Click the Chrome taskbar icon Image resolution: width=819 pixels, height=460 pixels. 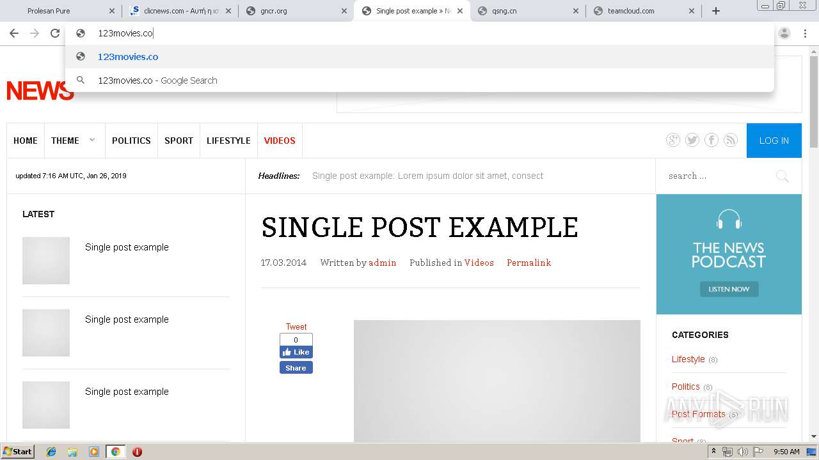115,452
